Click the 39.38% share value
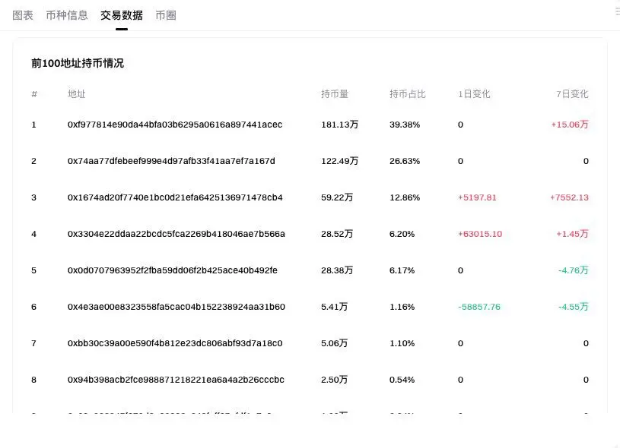The image size is (620, 448). [405, 125]
